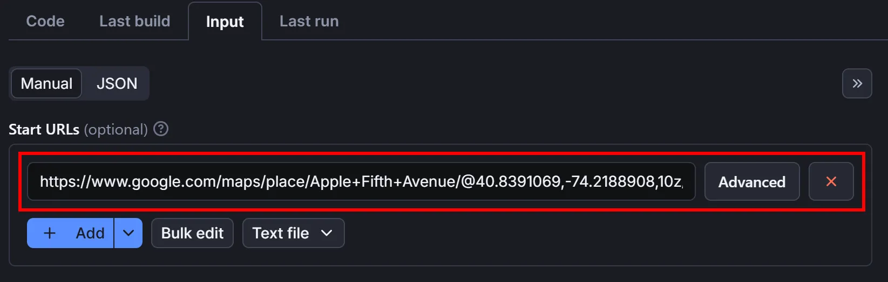888x282 pixels.
Task: Open the Text file dropdown
Action: (x=293, y=233)
